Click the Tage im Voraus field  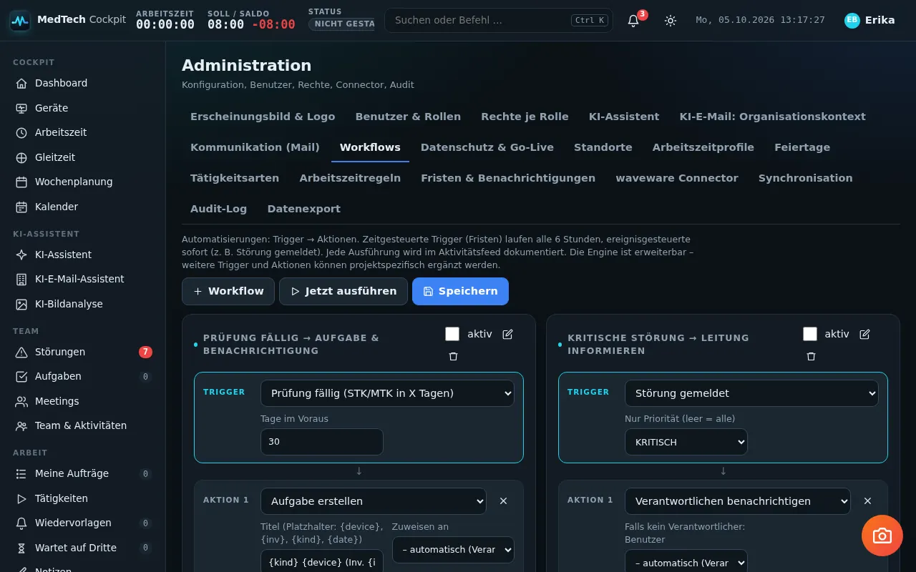[x=322, y=442]
